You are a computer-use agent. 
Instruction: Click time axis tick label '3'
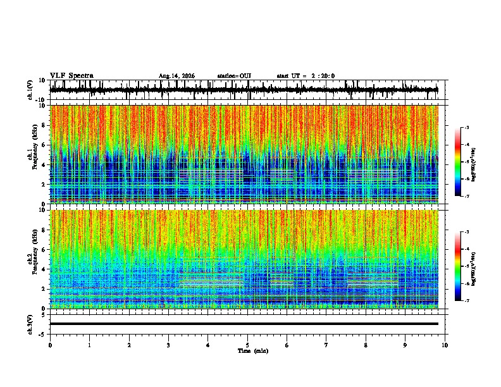pos(168,345)
